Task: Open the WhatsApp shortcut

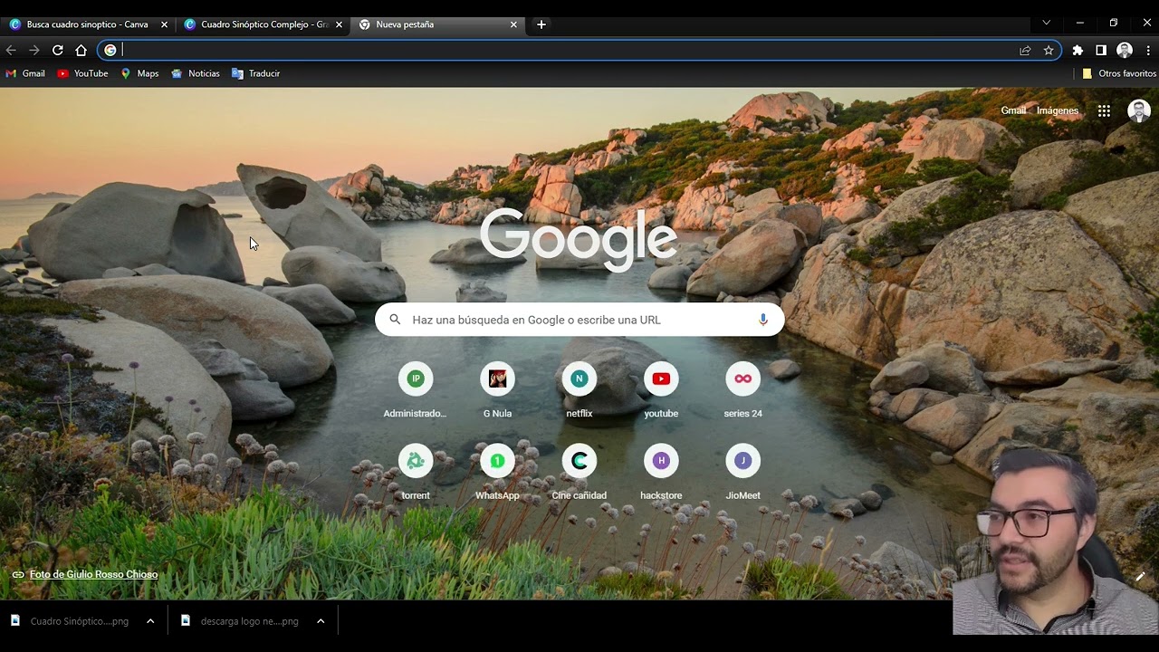Action: click(497, 473)
